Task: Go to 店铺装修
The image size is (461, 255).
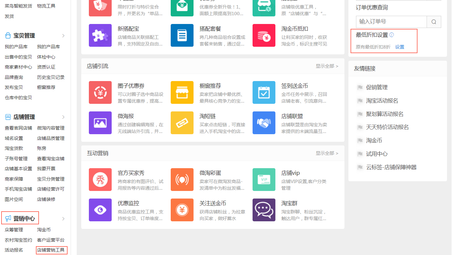Action: point(46,199)
